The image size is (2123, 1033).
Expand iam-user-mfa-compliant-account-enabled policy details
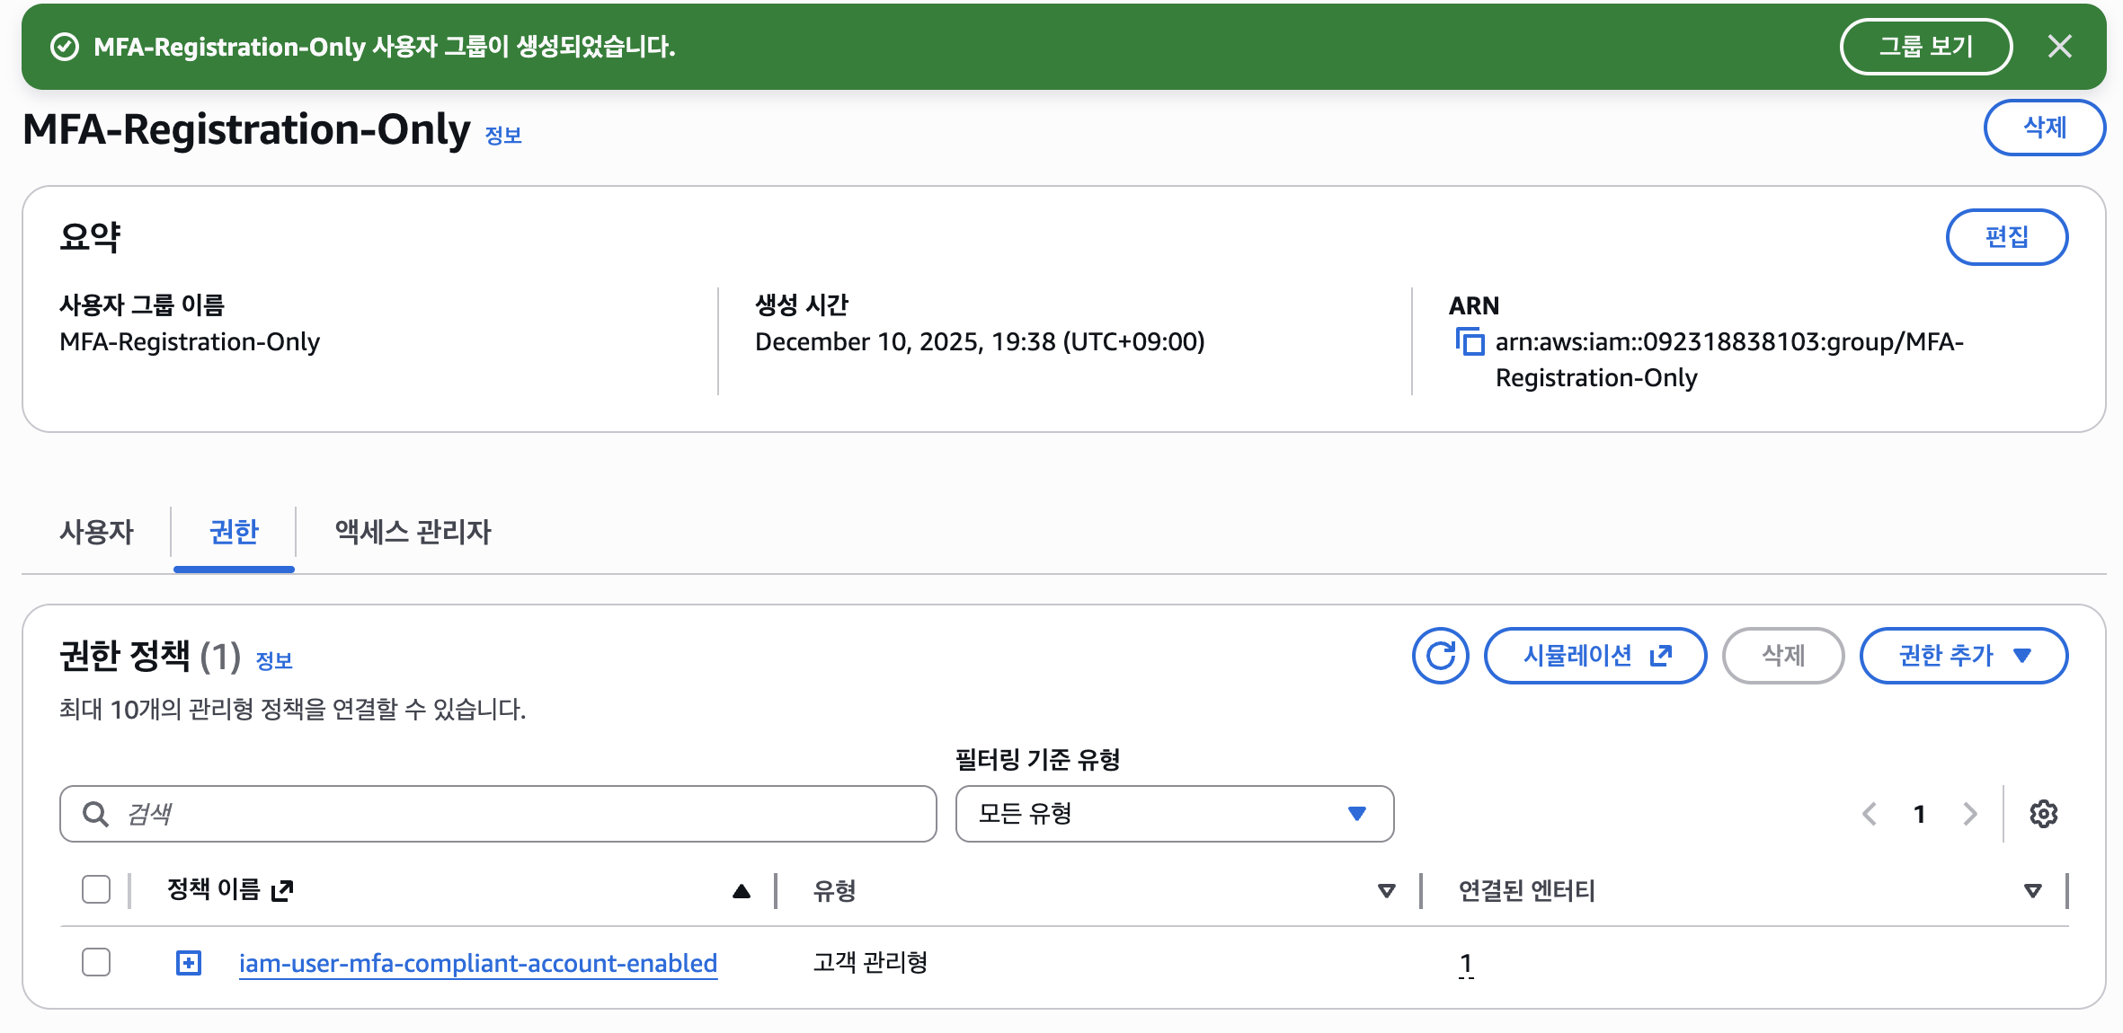(x=189, y=963)
